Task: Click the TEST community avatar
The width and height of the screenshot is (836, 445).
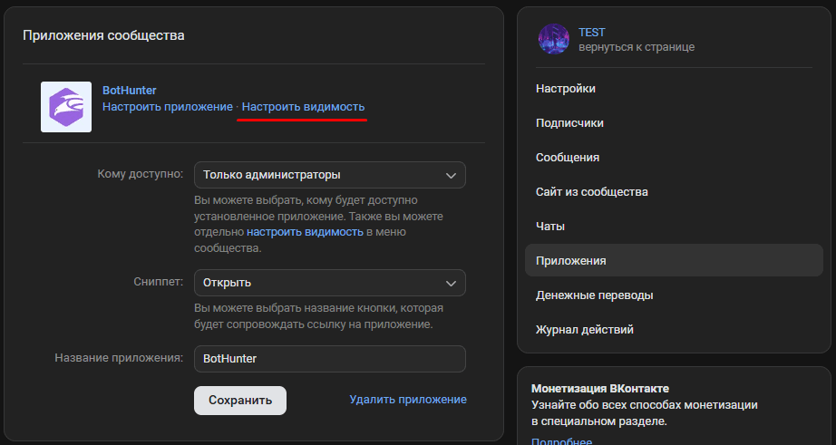Action: (554, 39)
